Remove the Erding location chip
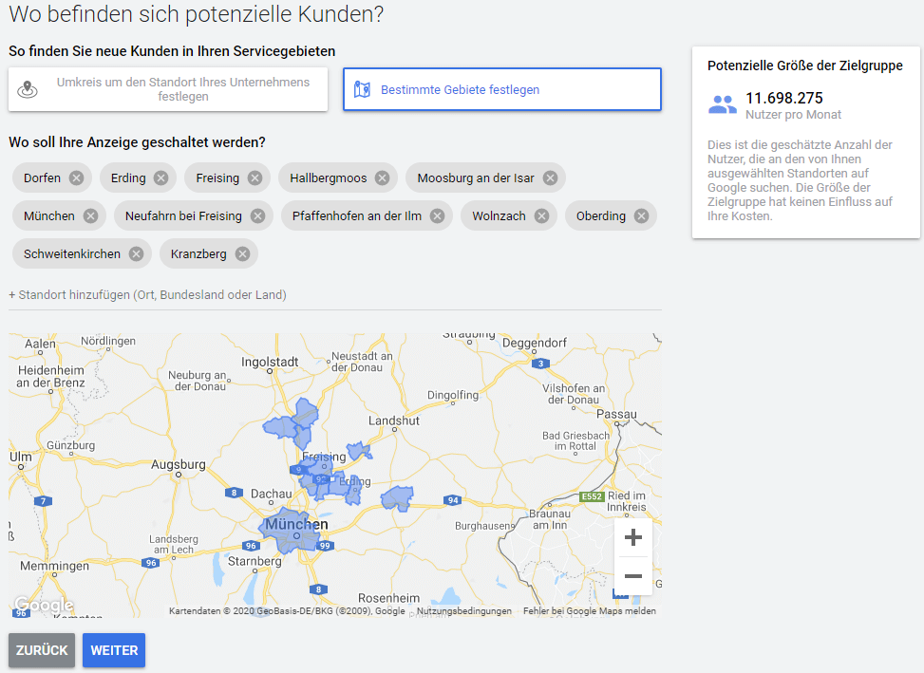The height and width of the screenshot is (673, 924). (x=161, y=178)
